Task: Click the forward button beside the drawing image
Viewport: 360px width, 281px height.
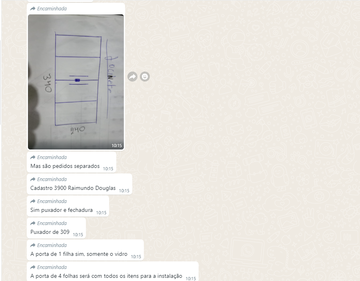Action: (133, 76)
